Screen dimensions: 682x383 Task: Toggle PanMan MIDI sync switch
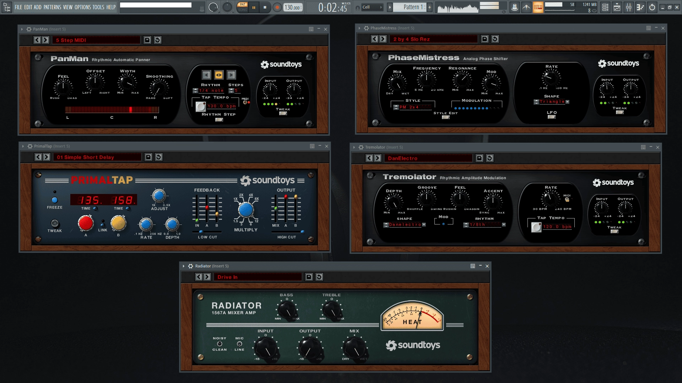245,102
